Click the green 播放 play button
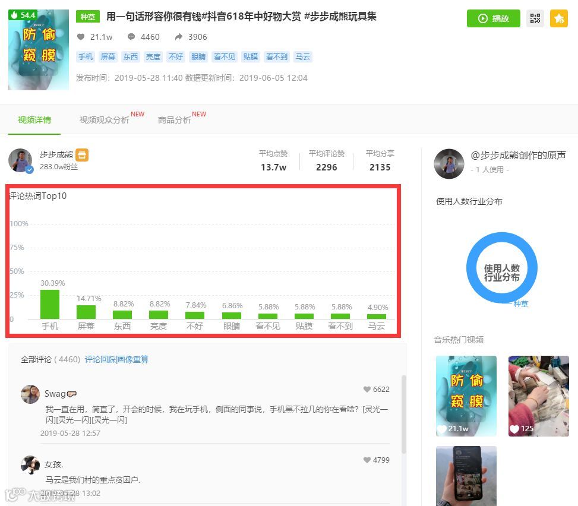 (493, 18)
